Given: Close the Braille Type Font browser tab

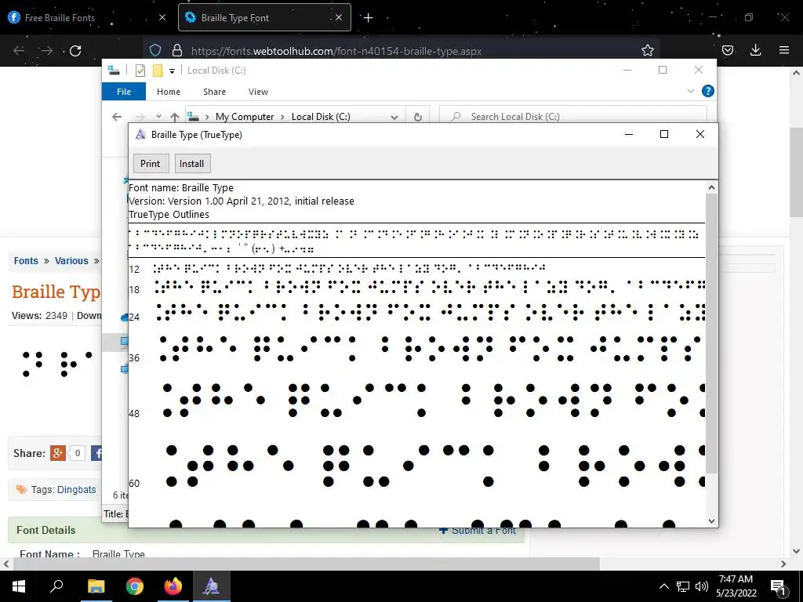Looking at the screenshot, I should pos(339,17).
